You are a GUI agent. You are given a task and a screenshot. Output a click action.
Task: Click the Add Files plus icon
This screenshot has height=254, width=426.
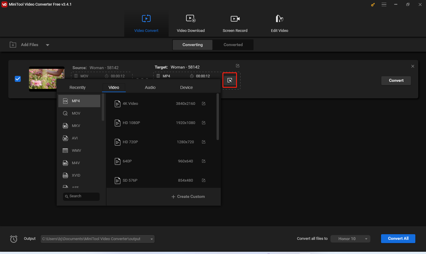click(x=13, y=45)
